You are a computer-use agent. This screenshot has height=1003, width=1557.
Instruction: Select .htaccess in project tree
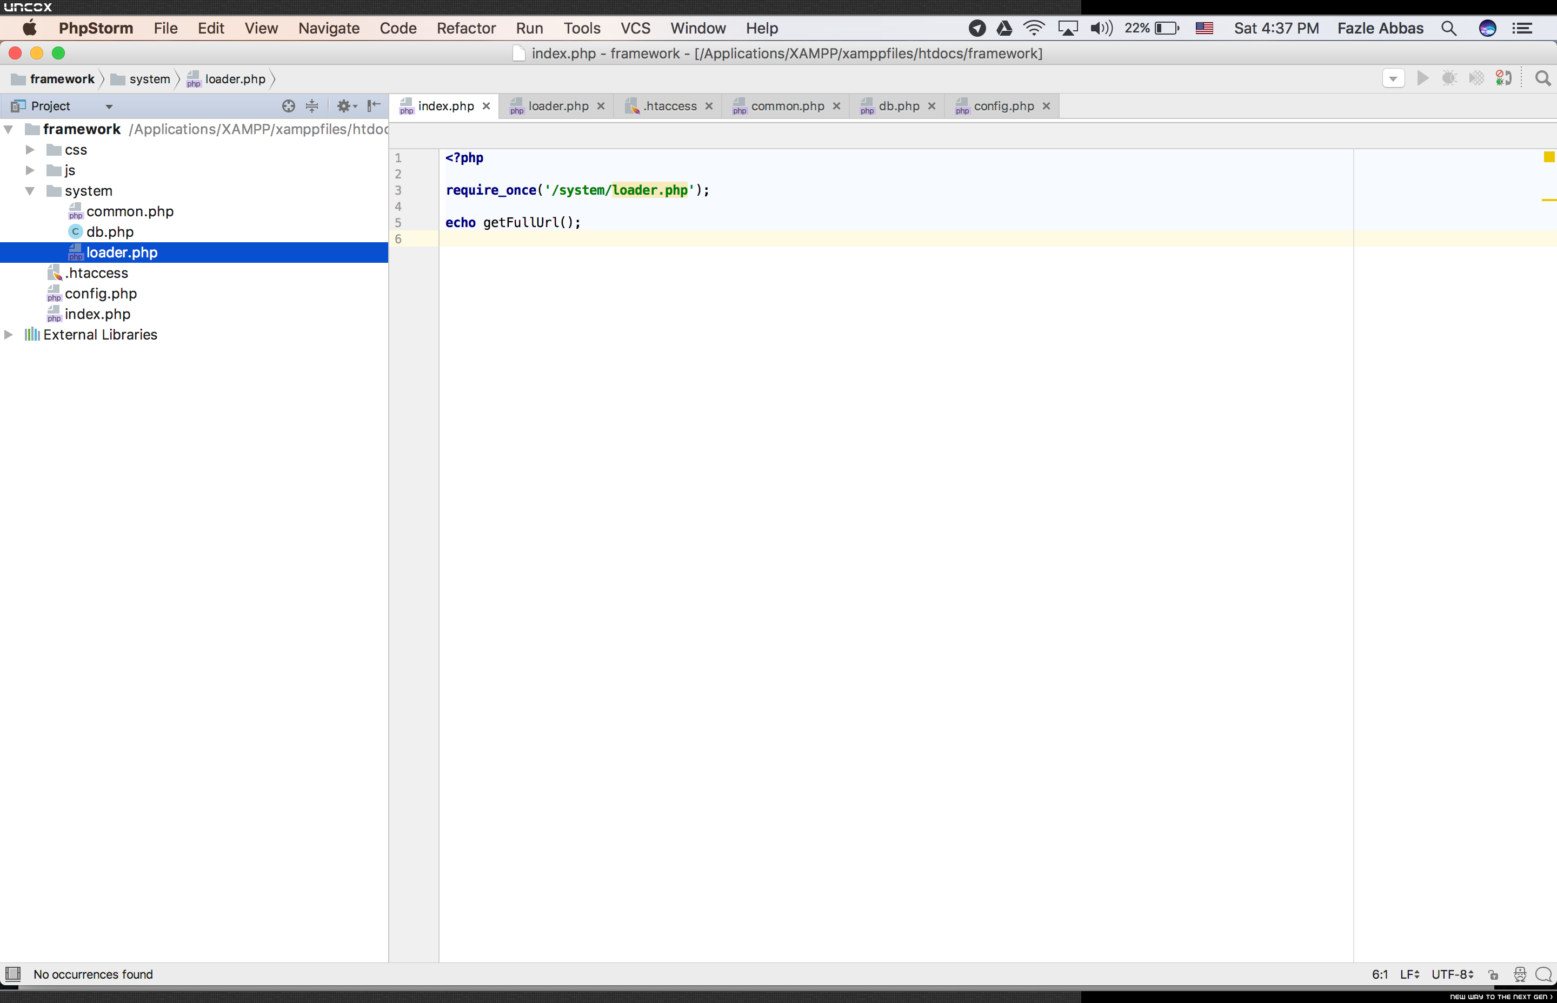pos(96,273)
